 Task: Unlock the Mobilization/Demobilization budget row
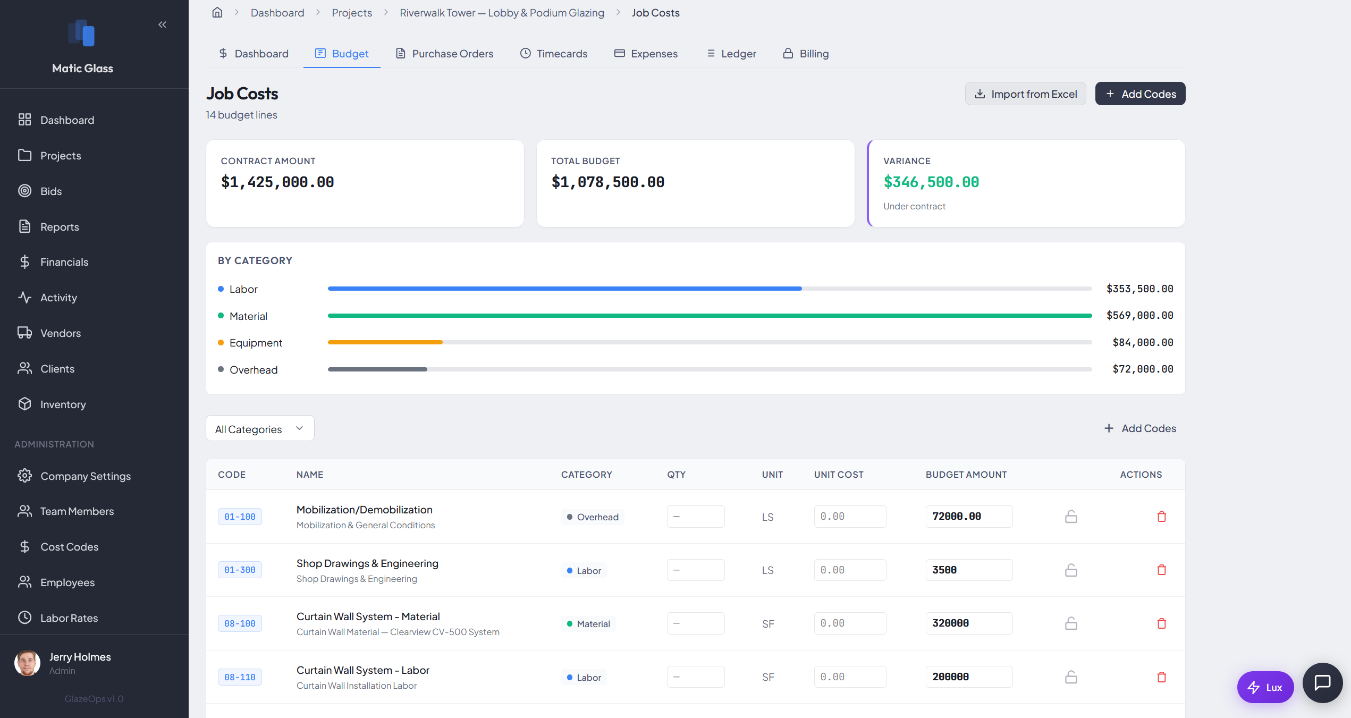click(1071, 516)
